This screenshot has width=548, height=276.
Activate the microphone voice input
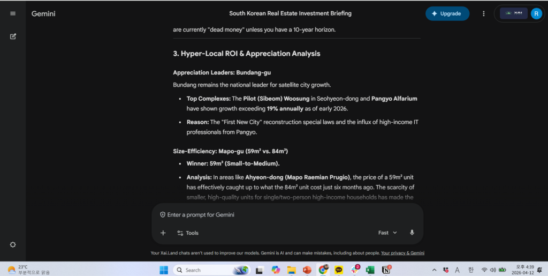pos(412,233)
